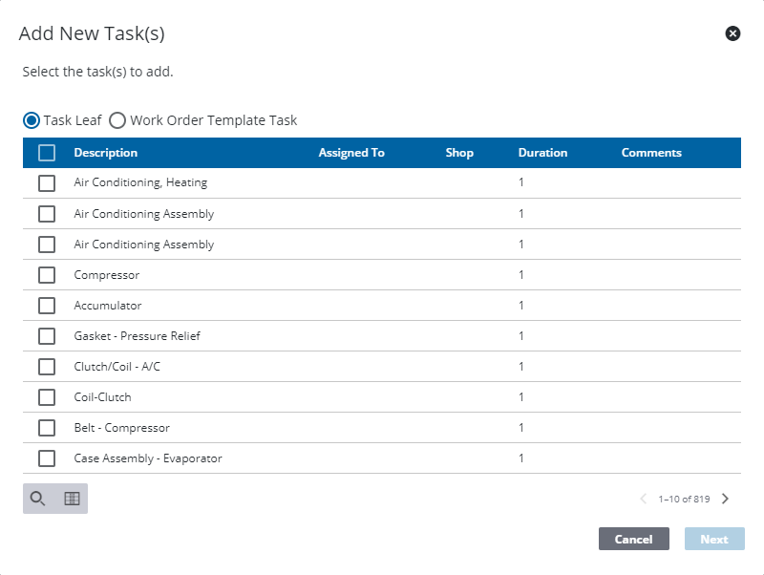Click the Next button
Image resolution: width=764 pixels, height=575 pixels.
click(x=715, y=539)
